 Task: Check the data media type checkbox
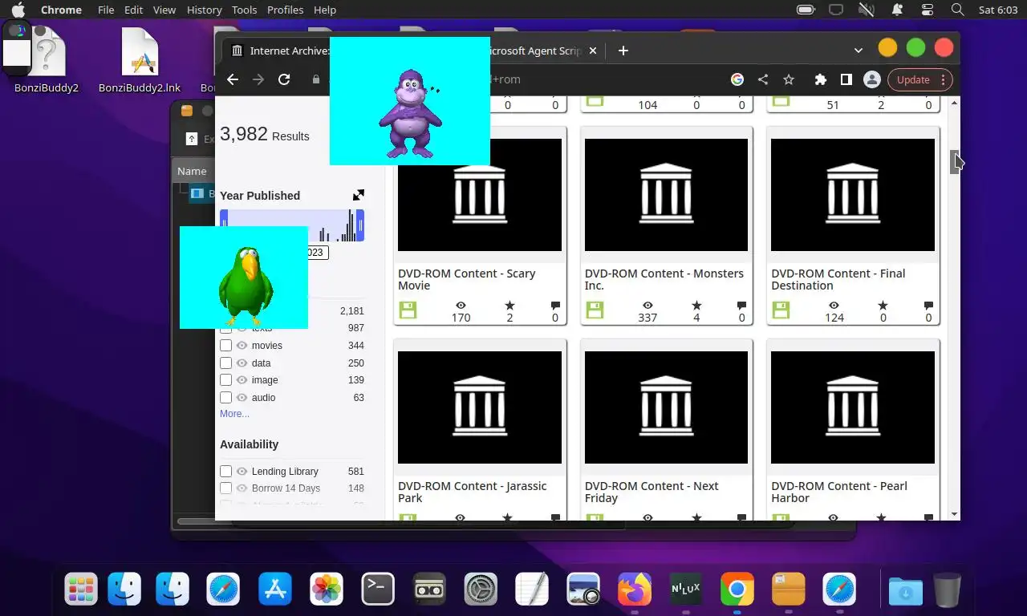click(x=226, y=363)
